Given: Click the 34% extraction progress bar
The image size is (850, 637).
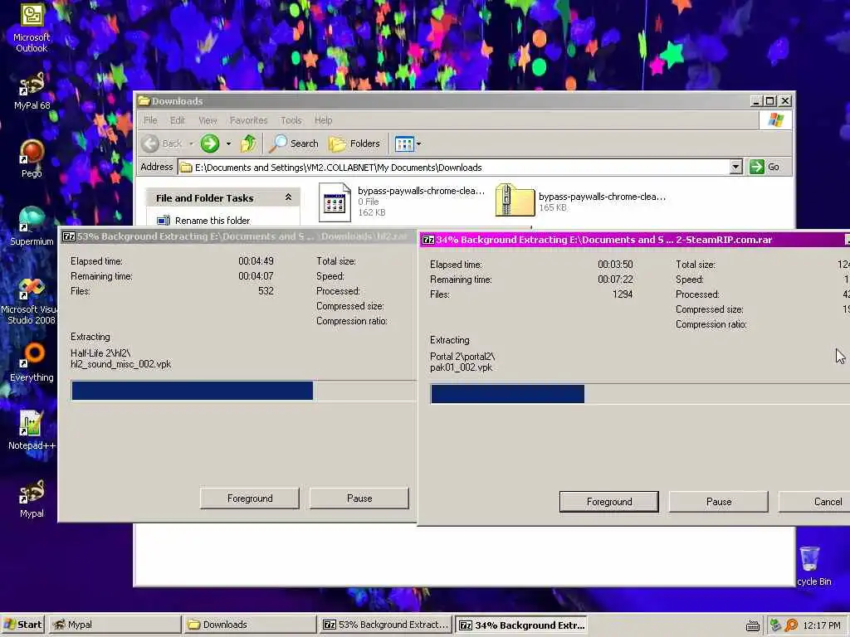Looking at the screenshot, I should (640, 394).
